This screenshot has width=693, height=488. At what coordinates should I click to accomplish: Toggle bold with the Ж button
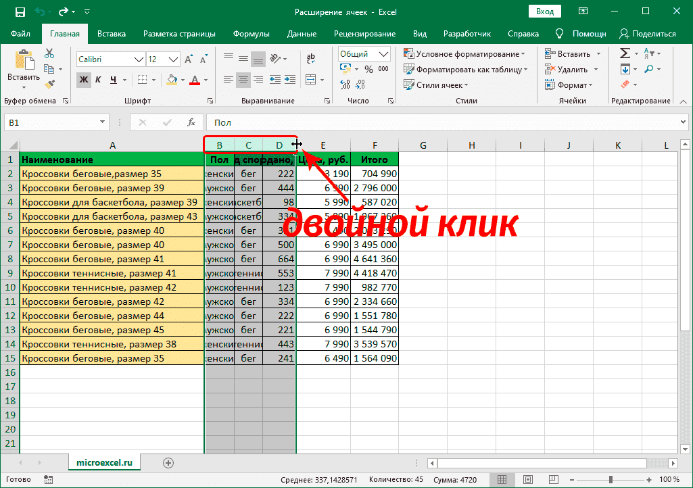point(82,79)
